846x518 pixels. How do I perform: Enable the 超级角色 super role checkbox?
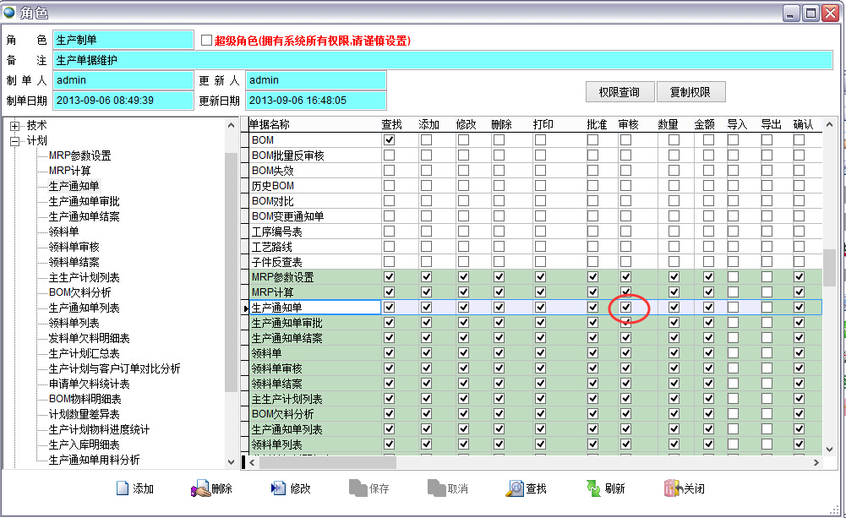[x=207, y=40]
